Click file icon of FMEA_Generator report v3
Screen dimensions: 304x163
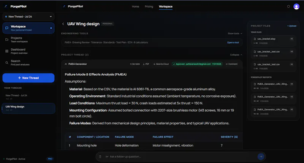pyautogui.click(x=255, y=84)
